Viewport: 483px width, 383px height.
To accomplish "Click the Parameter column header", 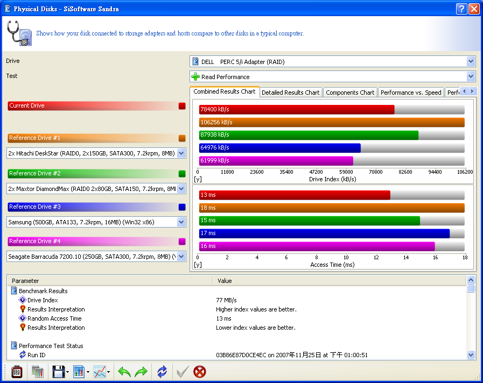I will coord(110,281).
